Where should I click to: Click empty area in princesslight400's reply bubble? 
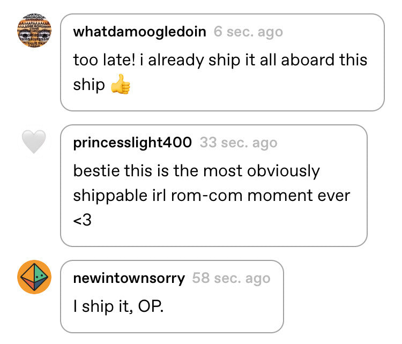pos(230,223)
